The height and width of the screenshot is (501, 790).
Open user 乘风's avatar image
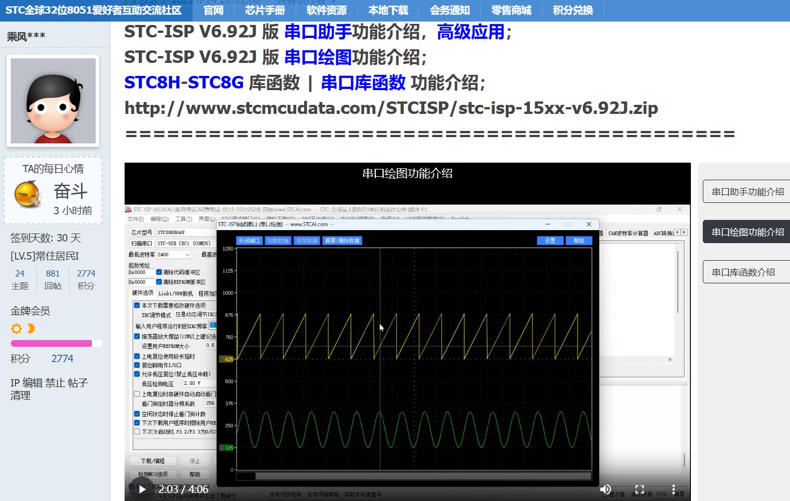[53, 101]
